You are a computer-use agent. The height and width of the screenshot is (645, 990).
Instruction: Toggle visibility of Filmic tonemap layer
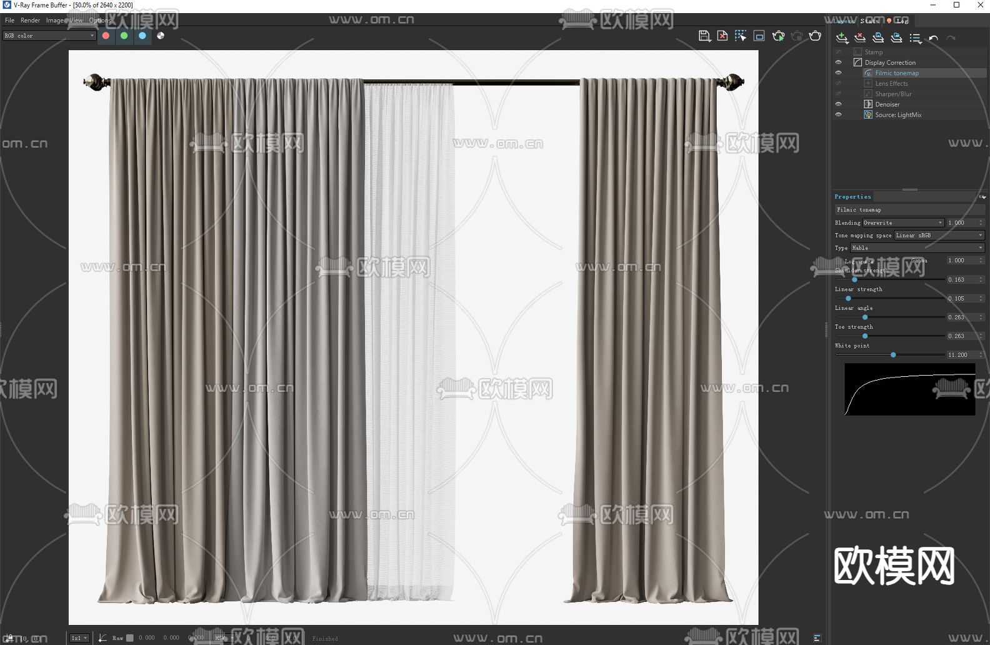(x=839, y=73)
